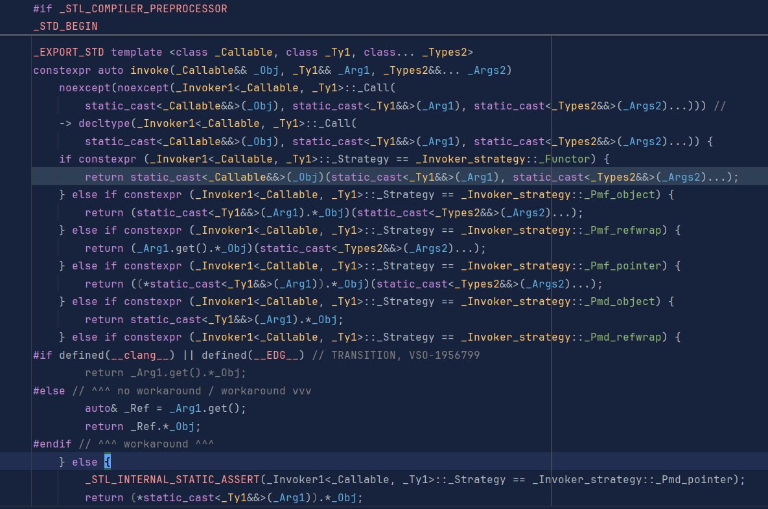The image size is (768, 509).
Task: Click "noexcept(noexcept(" in the specifier line
Action: pyautogui.click(x=117, y=88)
